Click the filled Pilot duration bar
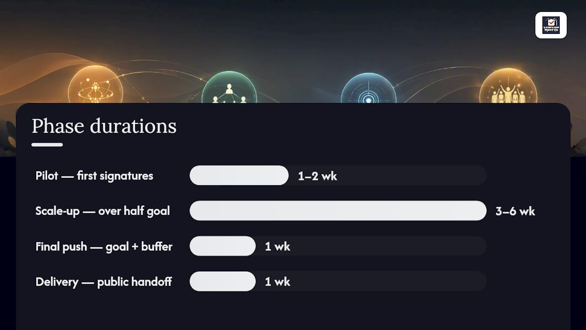The height and width of the screenshot is (330, 586). (239, 176)
